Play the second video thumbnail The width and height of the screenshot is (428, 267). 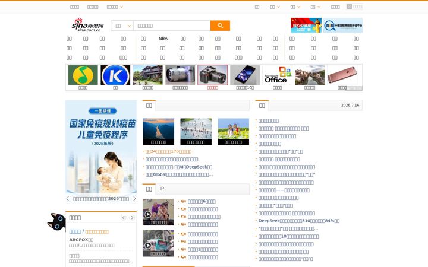click(x=158, y=243)
